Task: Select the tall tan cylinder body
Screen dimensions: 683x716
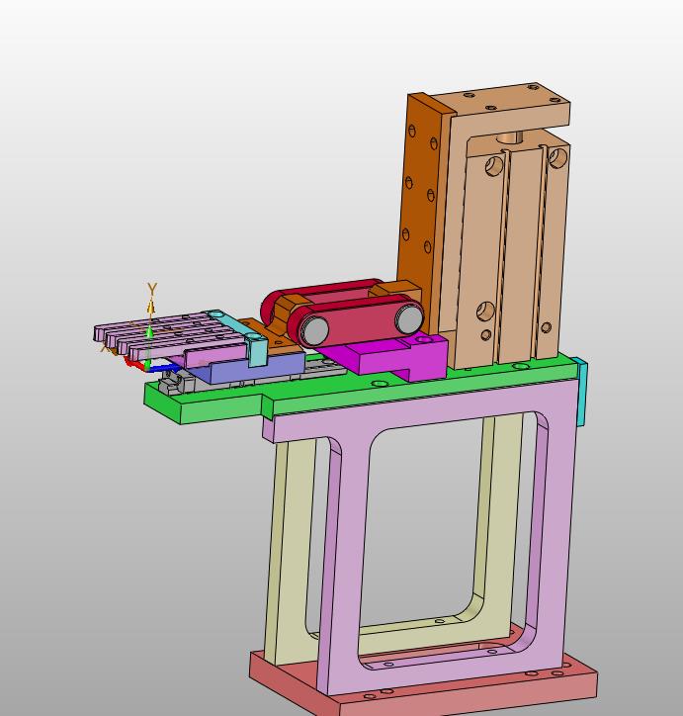Action: pyautogui.click(x=520, y=256)
